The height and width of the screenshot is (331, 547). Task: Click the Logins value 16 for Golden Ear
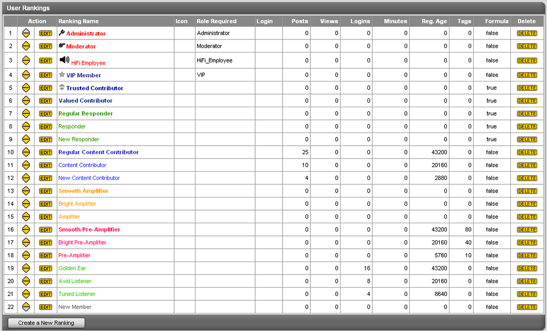tap(367, 268)
